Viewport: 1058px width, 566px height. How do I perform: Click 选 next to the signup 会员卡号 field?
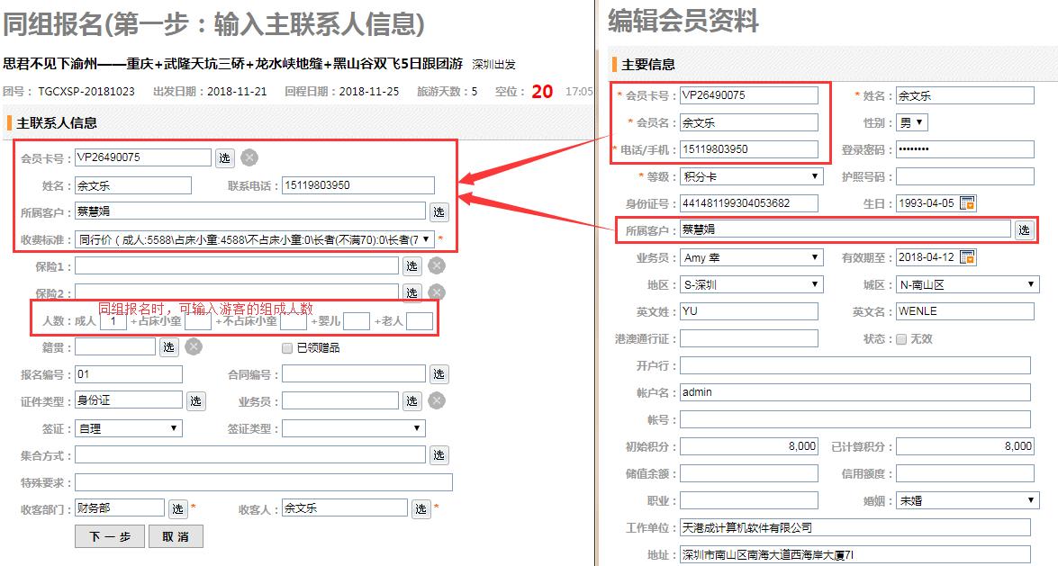[x=225, y=157]
